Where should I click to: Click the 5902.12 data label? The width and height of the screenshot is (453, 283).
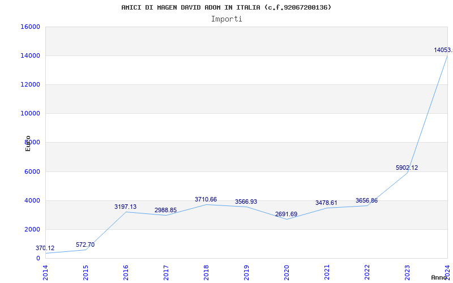(x=407, y=168)
